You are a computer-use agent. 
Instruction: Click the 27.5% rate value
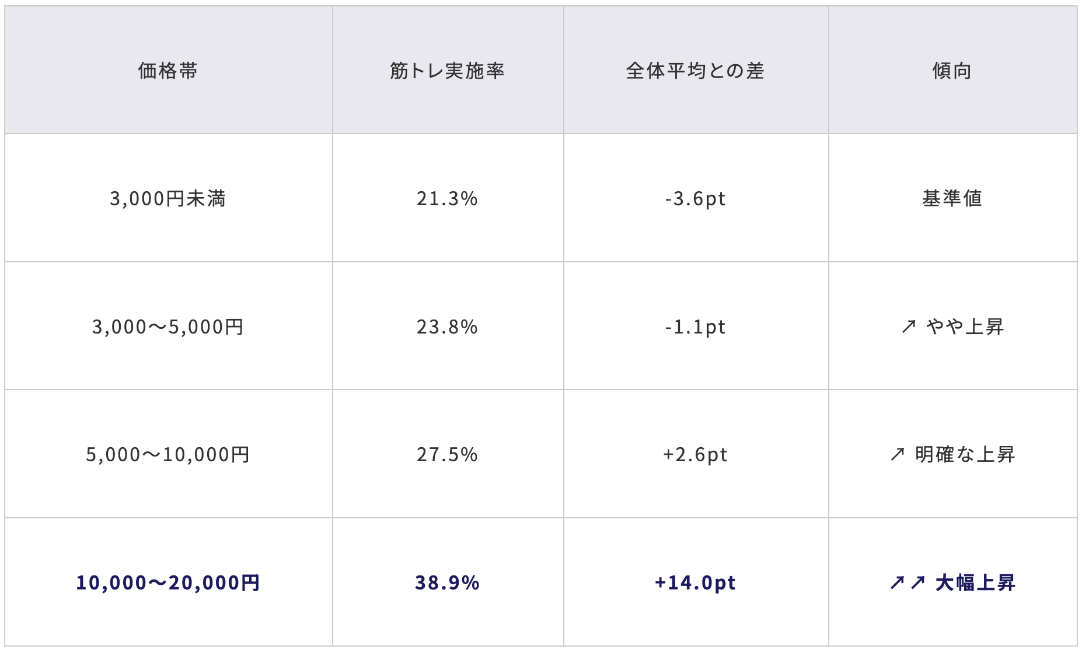click(447, 454)
